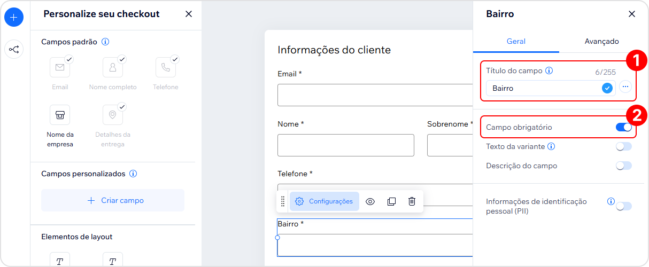Open info tooltip next to Campos padrão

pos(105,42)
